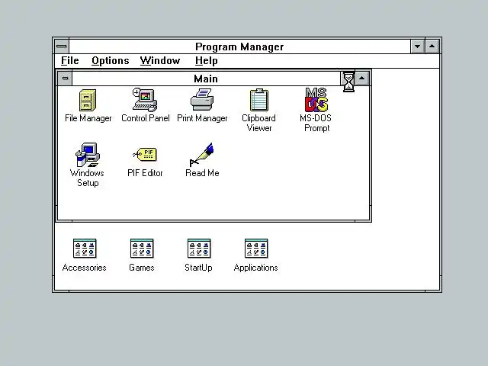Click the StartUp label text
Viewport: 488px width, 366px height.
click(x=198, y=268)
